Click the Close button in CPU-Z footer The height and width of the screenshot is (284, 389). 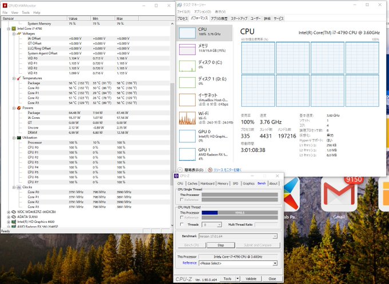tap(272, 279)
